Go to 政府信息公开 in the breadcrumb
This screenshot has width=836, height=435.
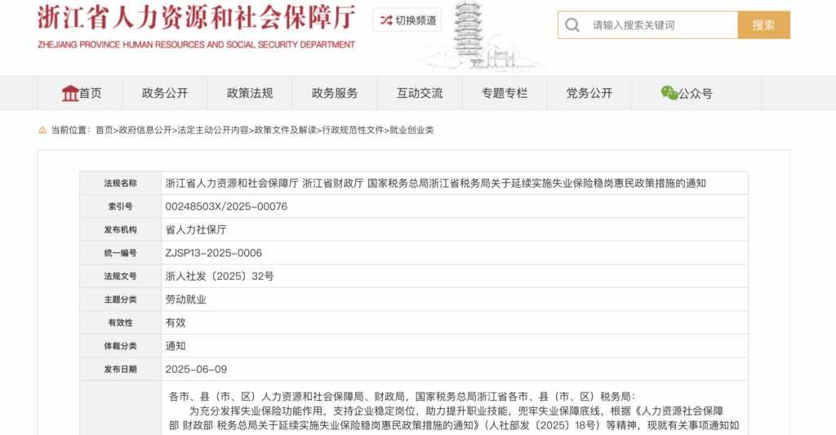pos(145,130)
